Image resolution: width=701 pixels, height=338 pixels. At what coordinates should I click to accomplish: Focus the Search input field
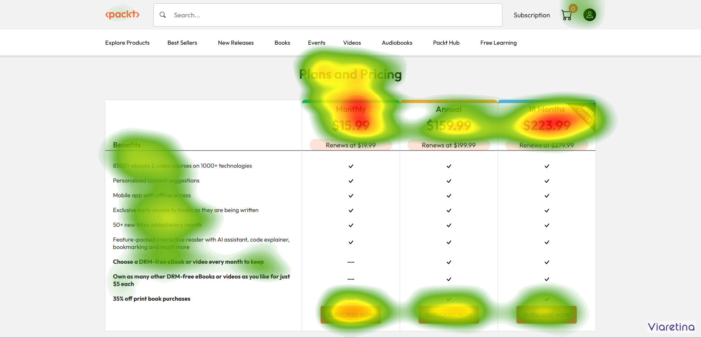click(x=328, y=15)
